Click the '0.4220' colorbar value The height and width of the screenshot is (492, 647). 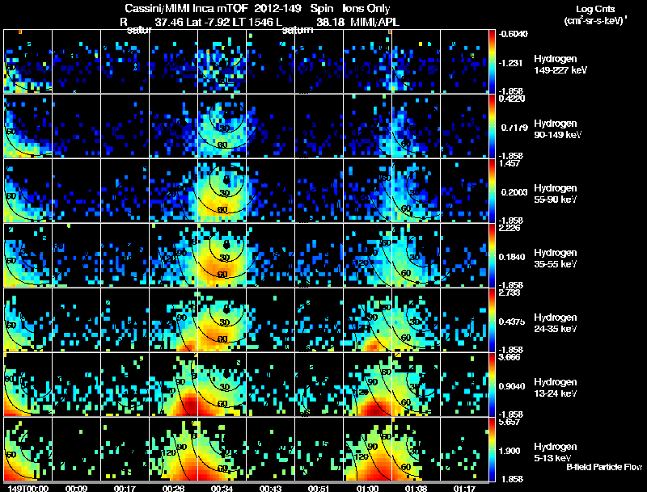point(512,99)
